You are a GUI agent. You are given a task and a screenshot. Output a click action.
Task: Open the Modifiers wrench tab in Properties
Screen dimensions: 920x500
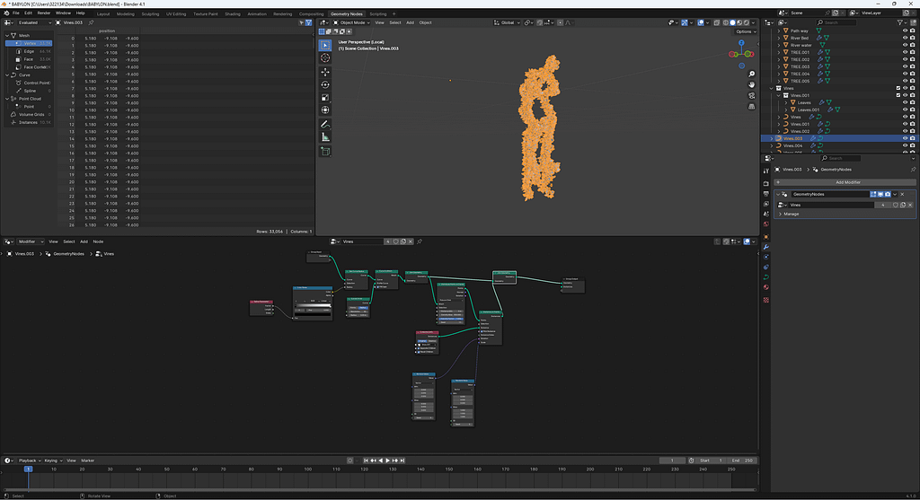[x=765, y=247]
